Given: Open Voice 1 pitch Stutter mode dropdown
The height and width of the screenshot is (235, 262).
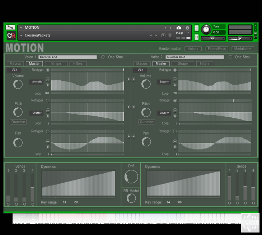Looking at the screenshot, I should pyautogui.click(x=36, y=113).
